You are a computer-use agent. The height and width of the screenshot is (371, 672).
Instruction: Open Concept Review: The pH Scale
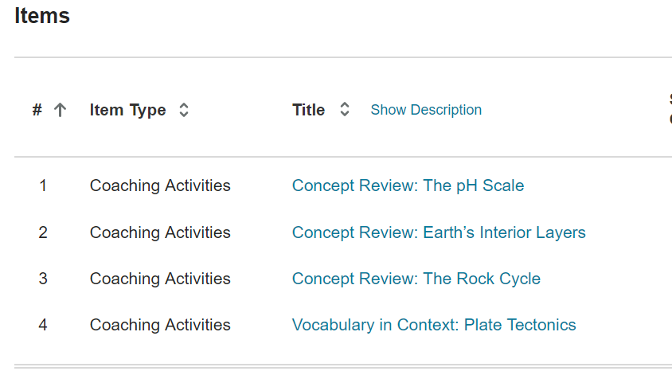click(x=408, y=185)
